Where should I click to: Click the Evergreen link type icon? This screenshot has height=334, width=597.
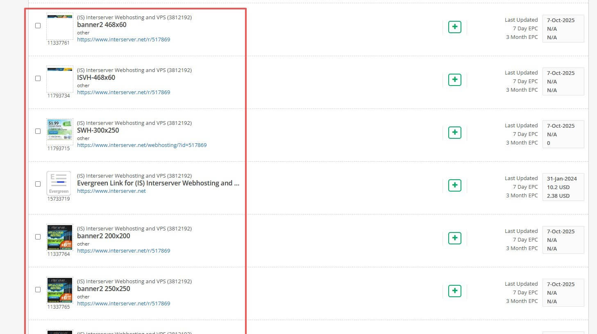click(59, 183)
